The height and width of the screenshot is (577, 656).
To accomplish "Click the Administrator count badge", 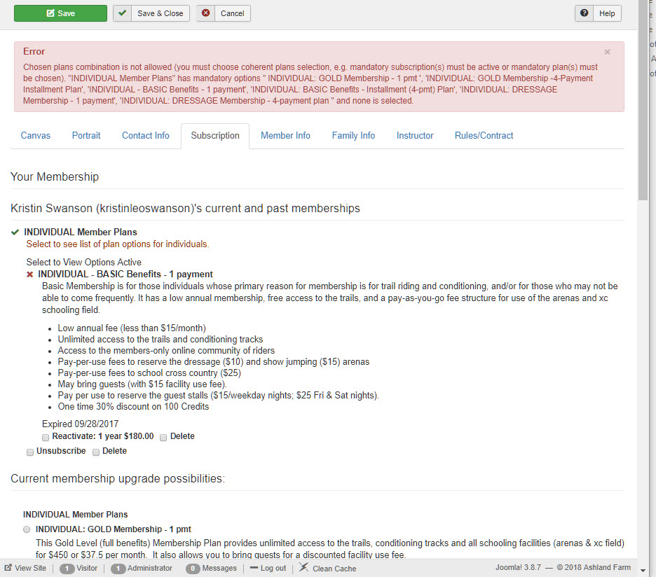I will click(118, 569).
